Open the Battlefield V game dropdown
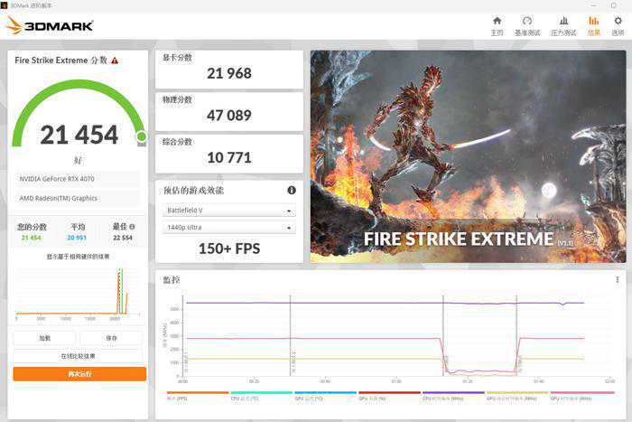The image size is (632, 422). [x=228, y=211]
